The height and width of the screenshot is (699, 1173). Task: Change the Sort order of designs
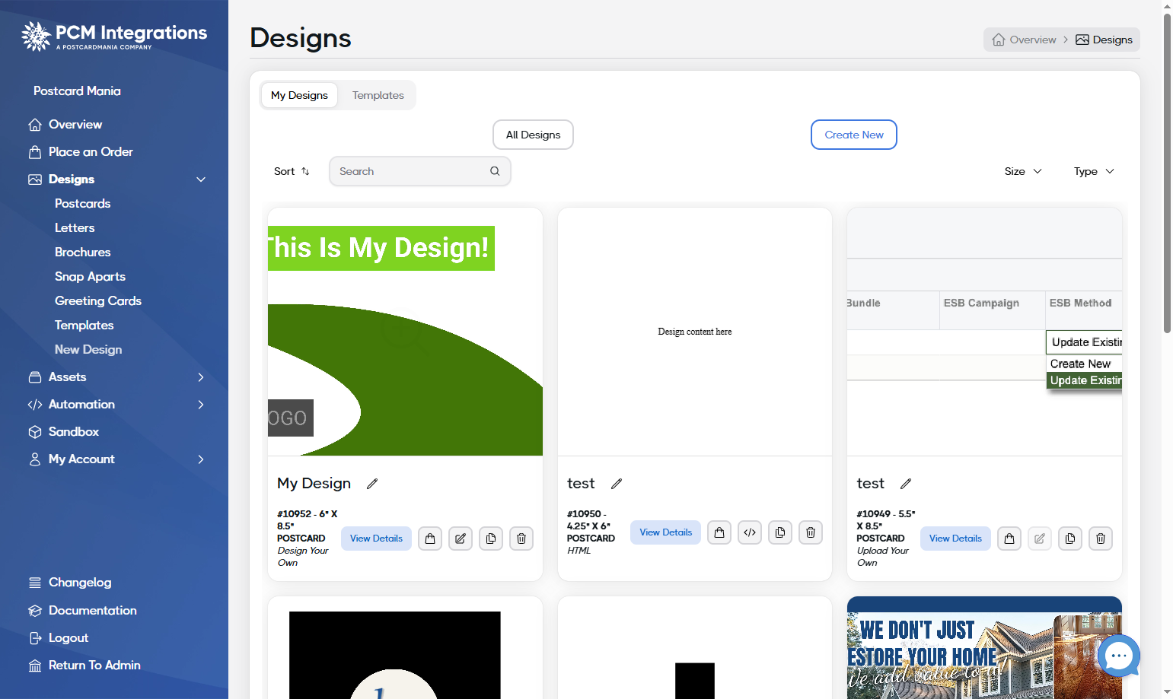point(292,171)
